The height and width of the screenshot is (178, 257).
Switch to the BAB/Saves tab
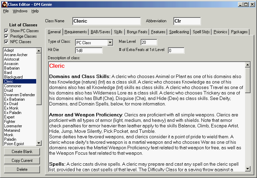(x=100, y=32)
